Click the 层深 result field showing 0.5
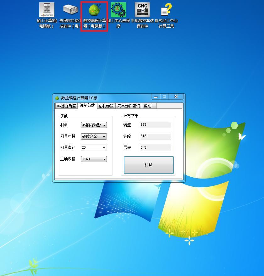The height and width of the screenshot is (276, 264). [155, 148]
